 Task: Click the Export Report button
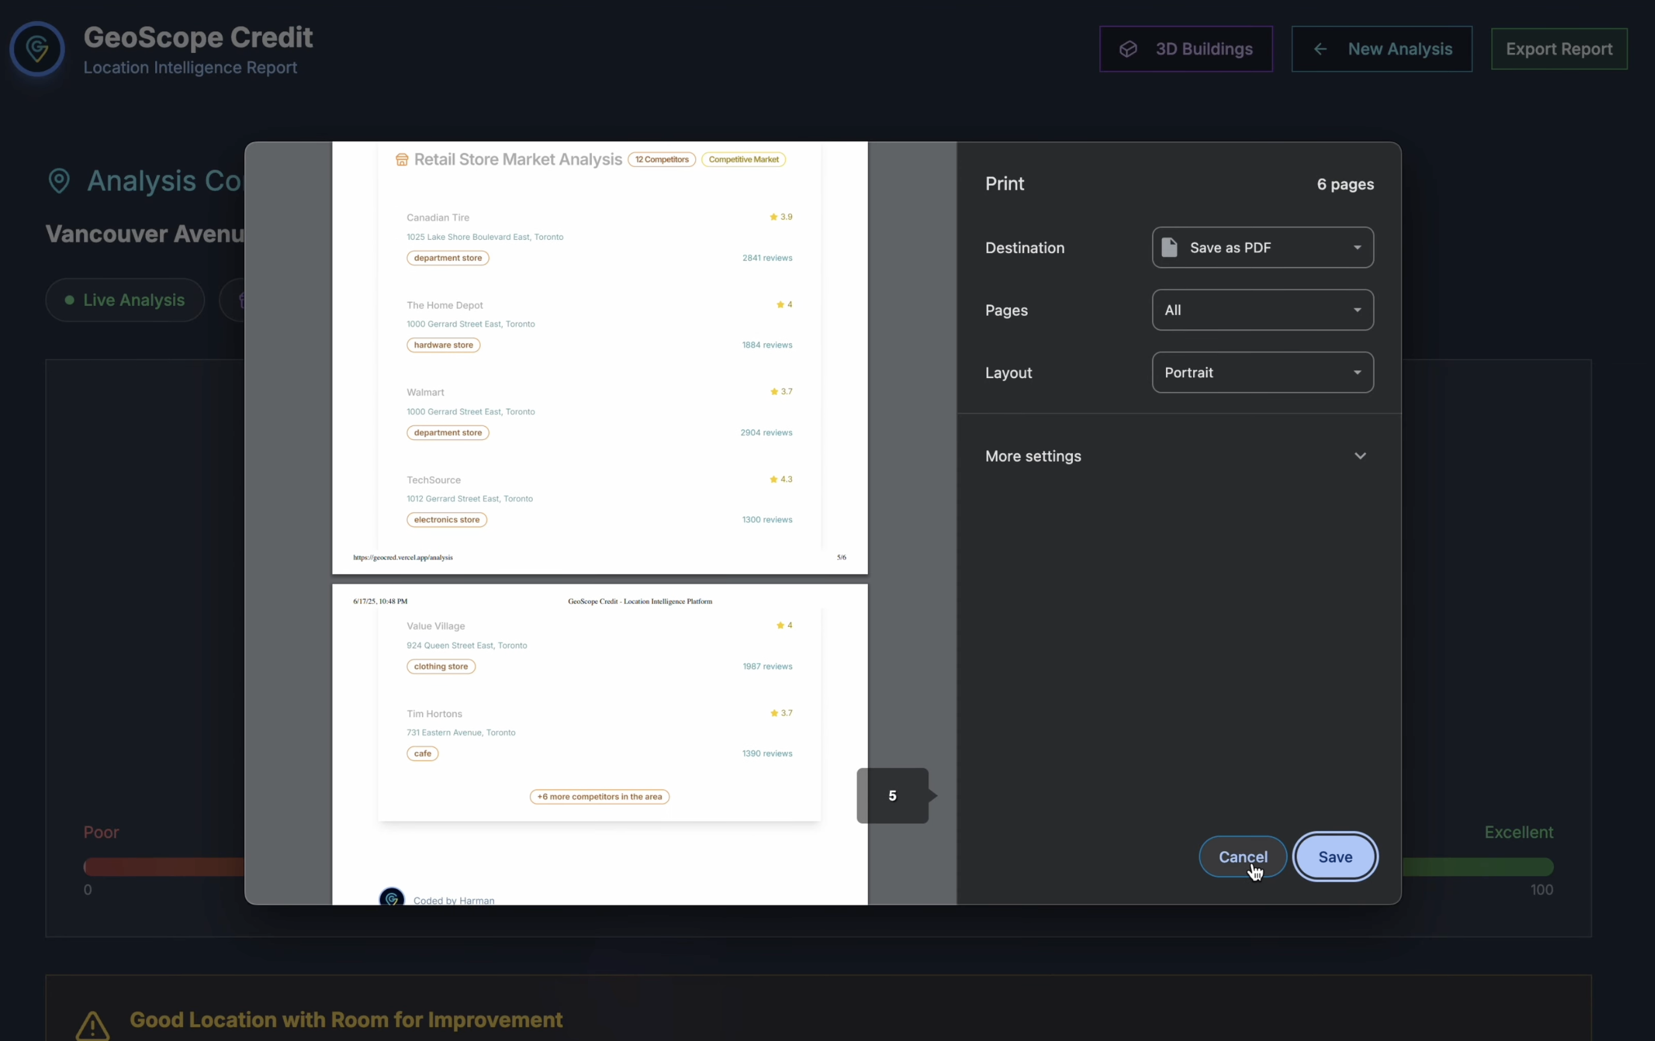click(1558, 49)
